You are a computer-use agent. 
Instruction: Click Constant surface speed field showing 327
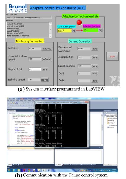click(x=35, y=59)
